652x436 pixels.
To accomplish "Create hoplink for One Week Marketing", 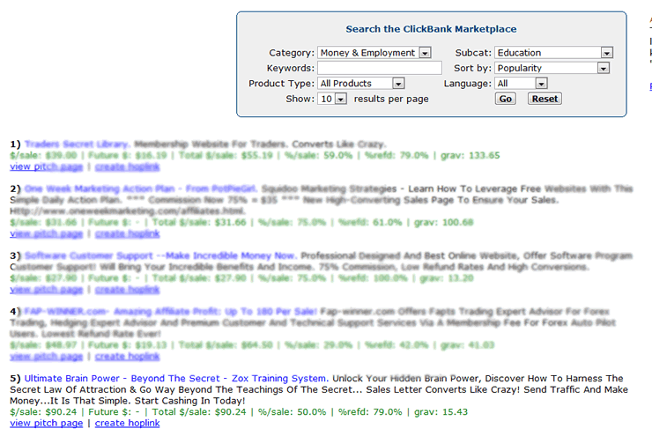I will [127, 233].
